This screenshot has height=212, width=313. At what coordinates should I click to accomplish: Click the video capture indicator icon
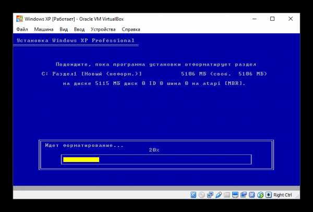244,195
